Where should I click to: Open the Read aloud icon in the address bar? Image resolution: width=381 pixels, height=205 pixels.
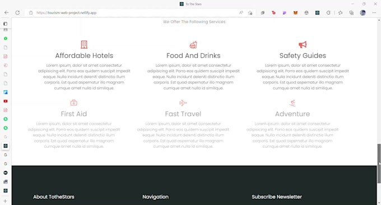pos(241,13)
